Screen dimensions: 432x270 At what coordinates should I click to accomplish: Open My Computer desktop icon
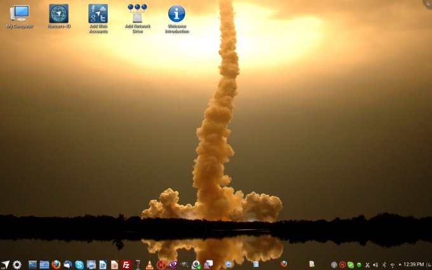20,14
